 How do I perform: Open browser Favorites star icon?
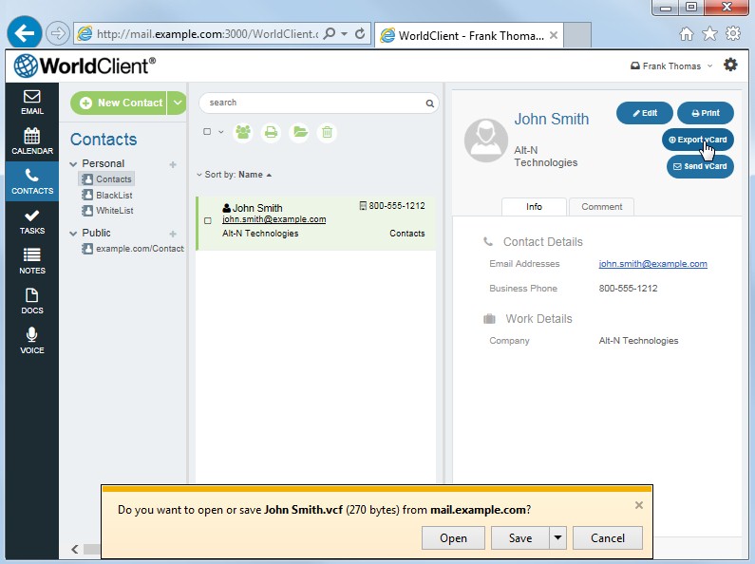pyautogui.click(x=709, y=33)
